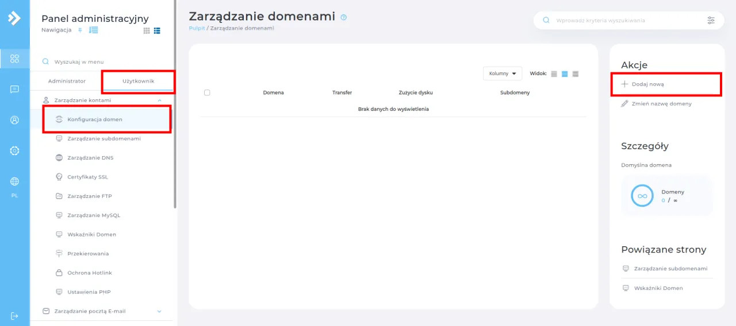Open the dashboard grid icon in sidebar
This screenshot has height=326, width=736.
pyautogui.click(x=14, y=59)
